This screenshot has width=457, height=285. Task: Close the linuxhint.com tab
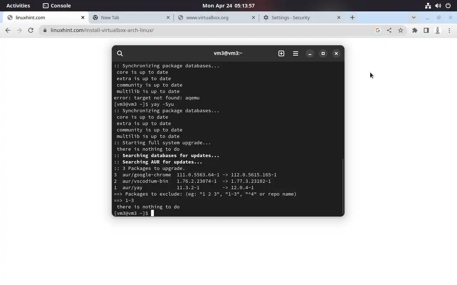point(83,17)
